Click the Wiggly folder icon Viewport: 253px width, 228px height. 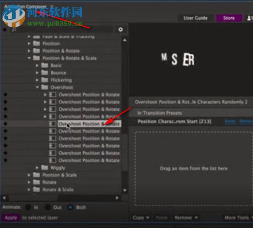(x=44, y=168)
